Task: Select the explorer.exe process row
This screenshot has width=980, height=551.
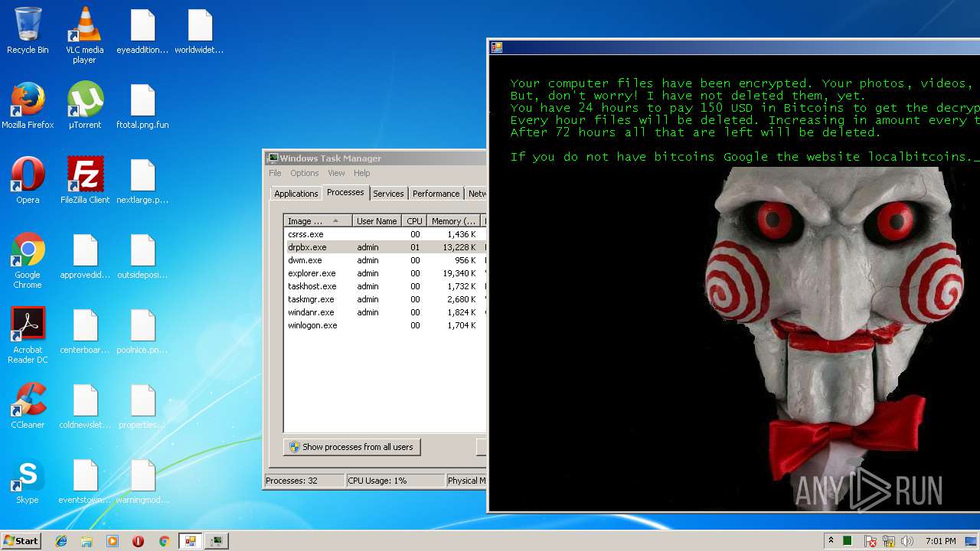Action: tap(385, 273)
